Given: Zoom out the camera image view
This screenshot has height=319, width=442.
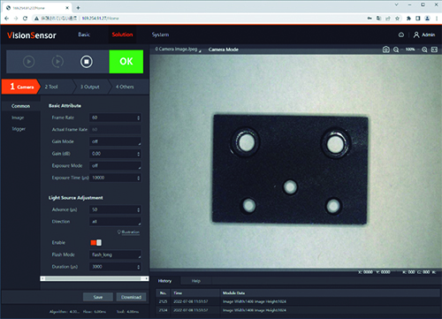Looking at the screenshot, I should pos(396,49).
